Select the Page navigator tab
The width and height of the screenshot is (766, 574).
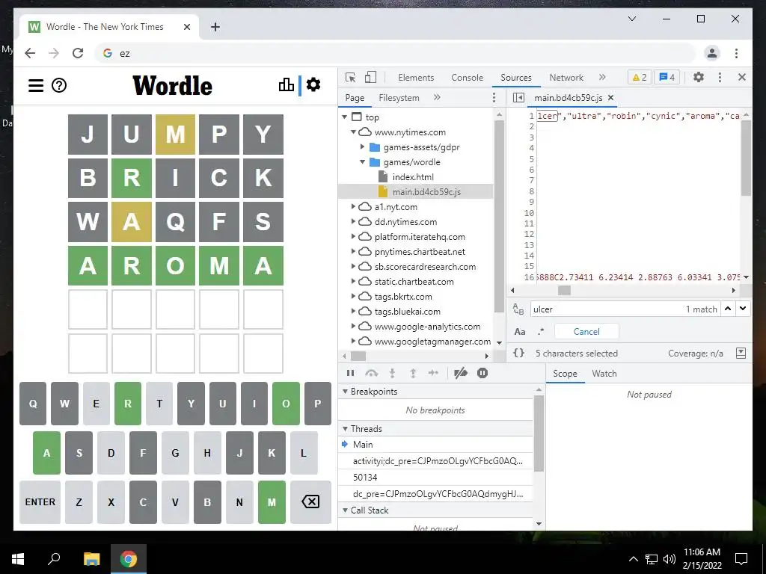(355, 98)
